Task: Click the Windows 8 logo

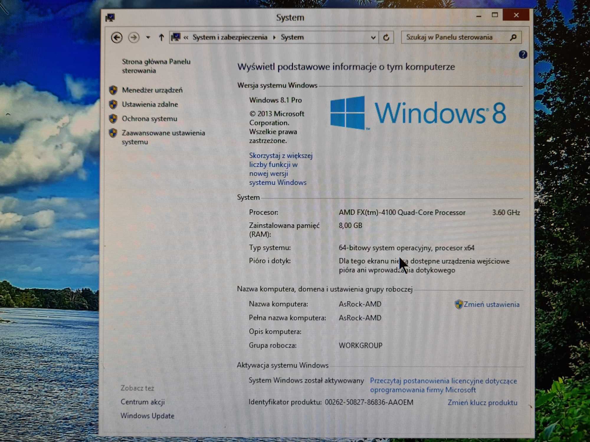Action: [418, 113]
